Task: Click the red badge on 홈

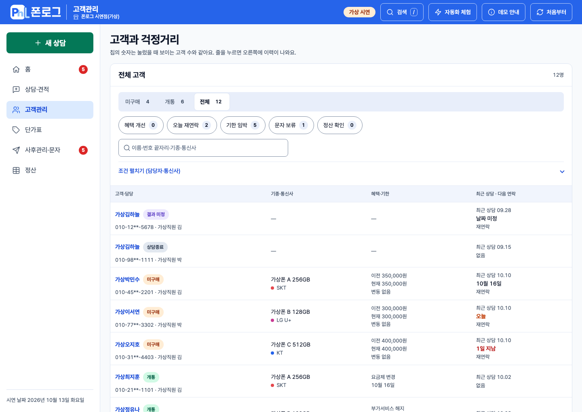Action: 83,69
